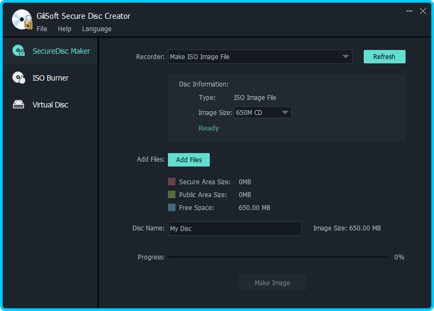Click the ISO Burner disc icon
This screenshot has height=311, width=434.
(19, 77)
